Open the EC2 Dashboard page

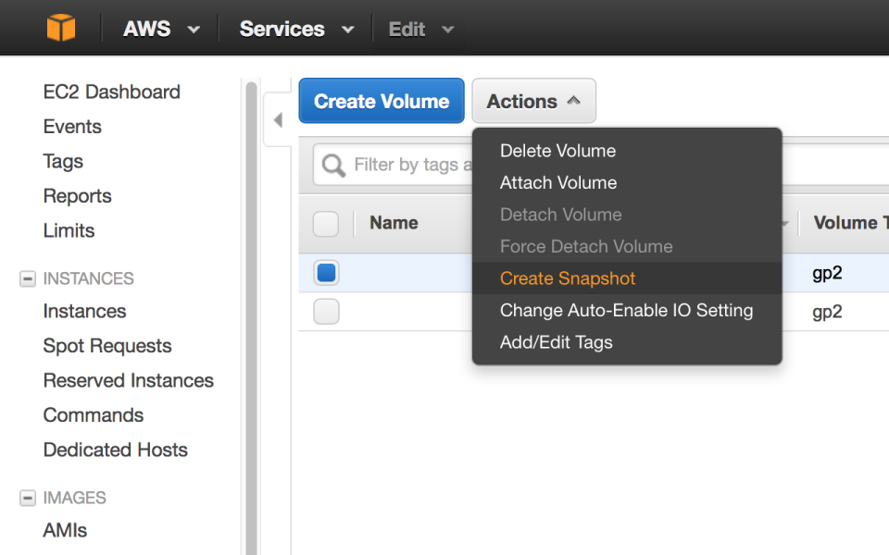click(x=110, y=92)
